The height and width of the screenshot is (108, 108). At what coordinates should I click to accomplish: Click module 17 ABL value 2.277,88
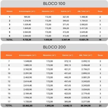point(86,102)
